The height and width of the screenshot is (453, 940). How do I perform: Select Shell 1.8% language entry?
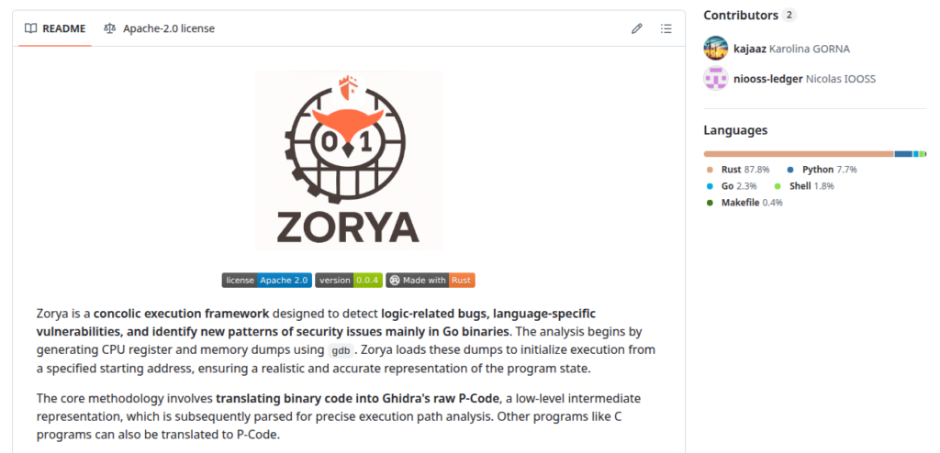click(804, 186)
